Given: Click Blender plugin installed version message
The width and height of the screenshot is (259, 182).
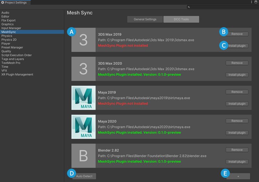Looking at the screenshot, I should click(x=140, y=162).
